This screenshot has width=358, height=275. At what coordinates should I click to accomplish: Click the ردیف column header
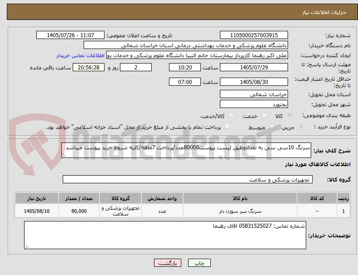coord(343,198)
